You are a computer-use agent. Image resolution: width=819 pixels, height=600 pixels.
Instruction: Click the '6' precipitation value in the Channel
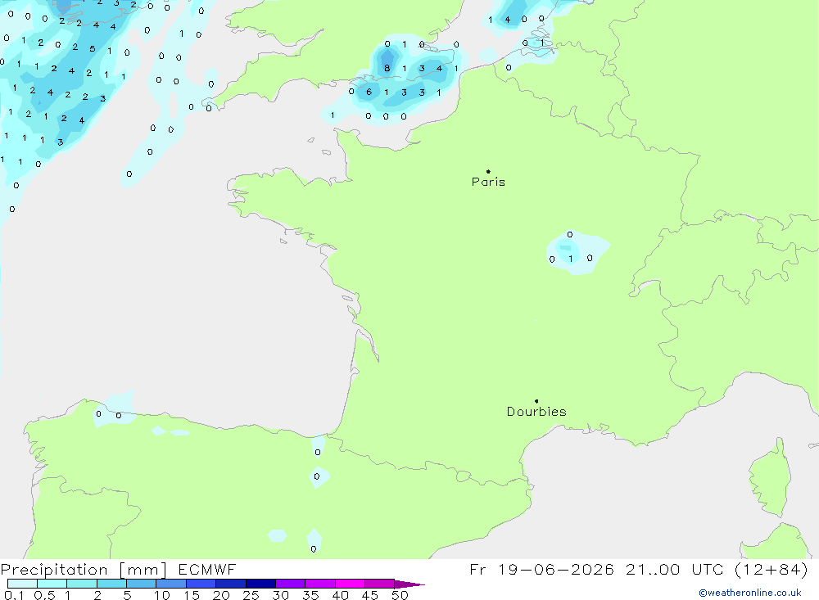tap(369, 92)
